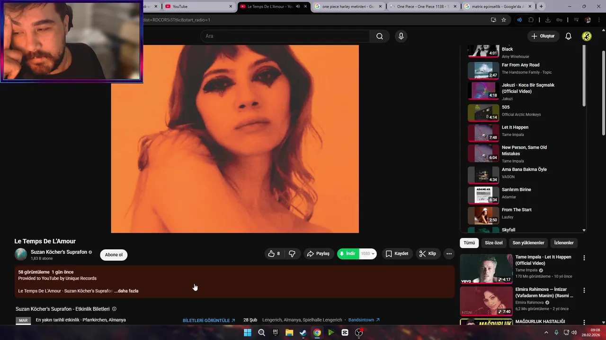Image resolution: width=606 pixels, height=340 pixels.
Task: Select the Son yüklenenler filter chip
Action: click(528, 243)
